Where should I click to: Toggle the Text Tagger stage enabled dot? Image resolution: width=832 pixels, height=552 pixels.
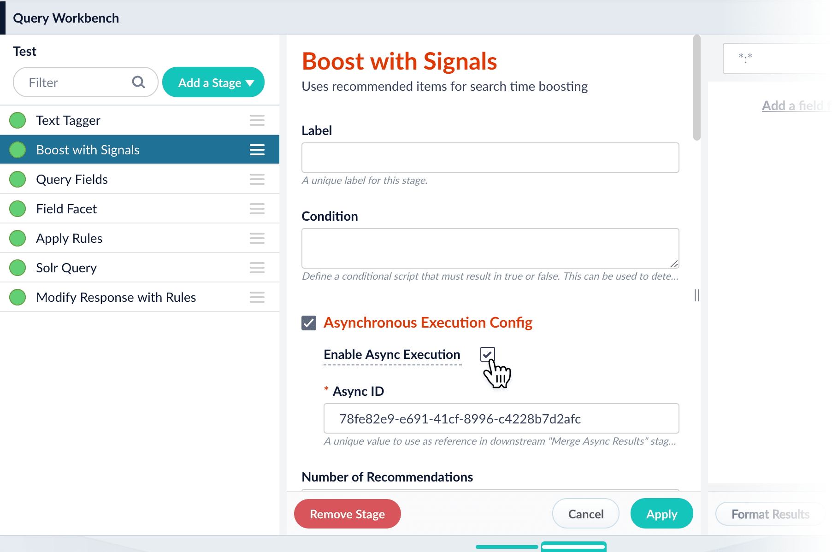18,120
